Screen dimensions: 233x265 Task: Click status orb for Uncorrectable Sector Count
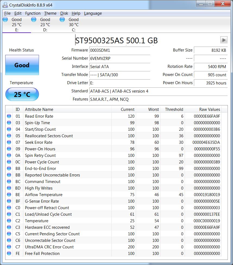9,240
